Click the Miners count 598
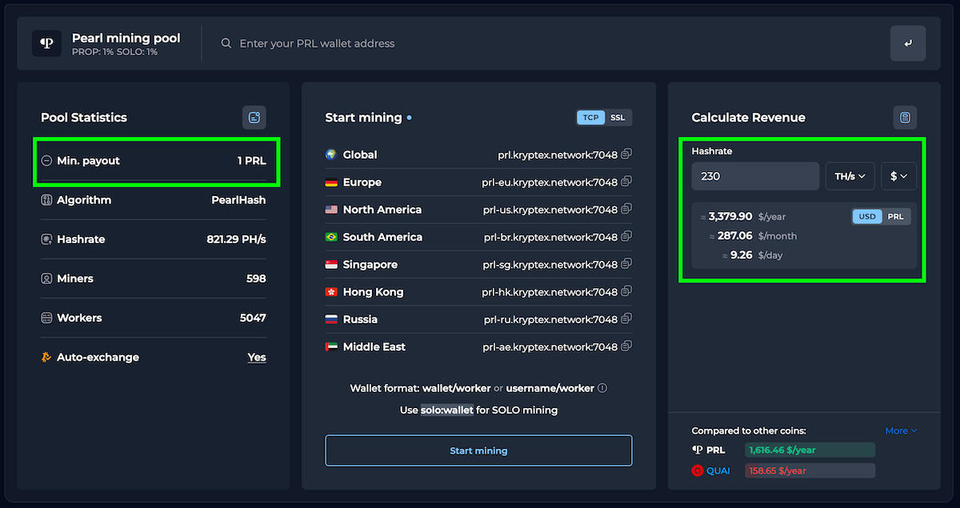Image resolution: width=960 pixels, height=508 pixels. pyautogui.click(x=256, y=278)
